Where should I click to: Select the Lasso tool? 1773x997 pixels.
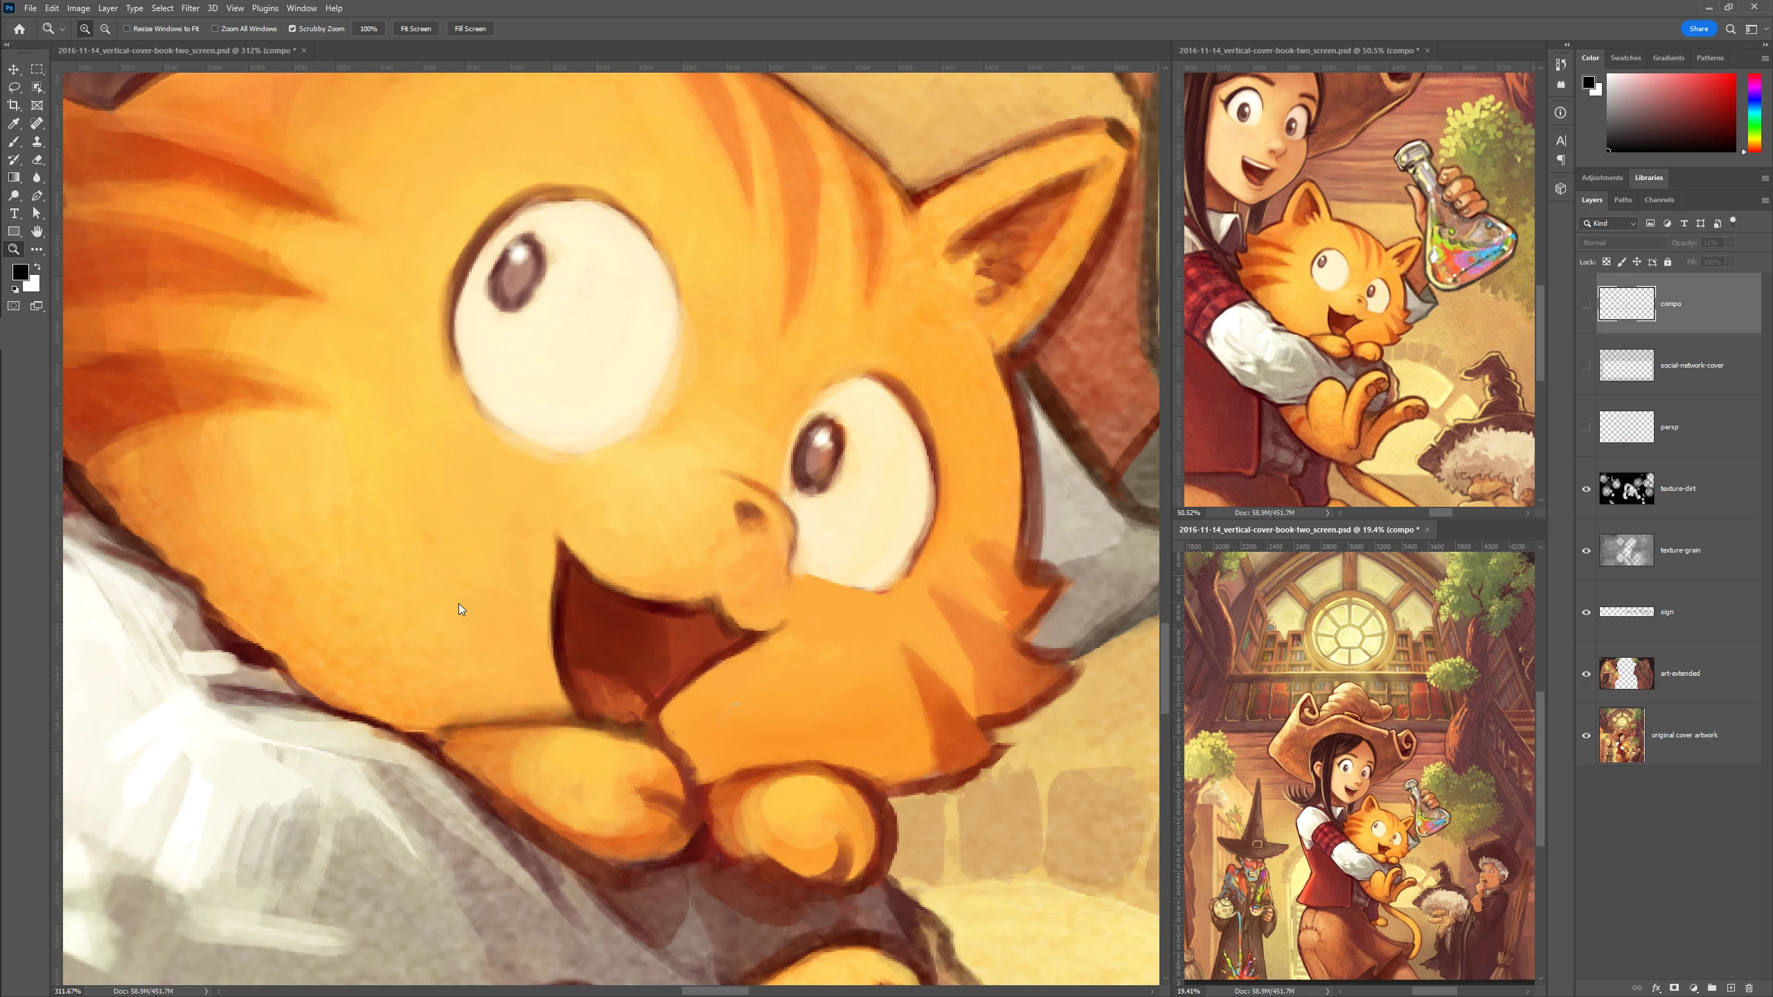pos(14,87)
